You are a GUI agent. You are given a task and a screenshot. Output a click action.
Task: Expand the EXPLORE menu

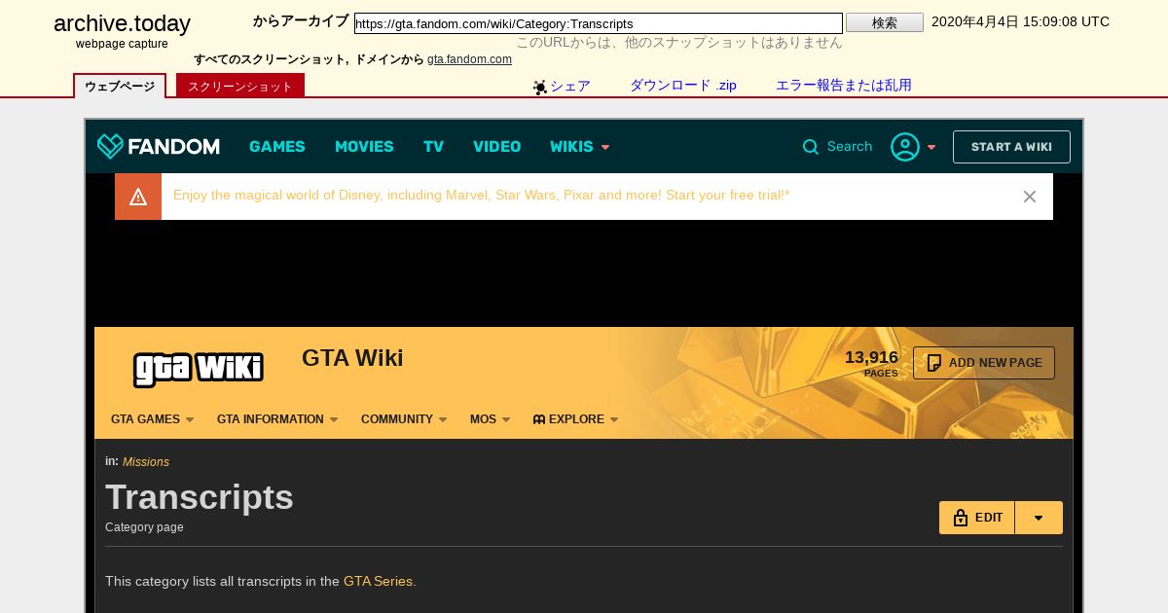click(x=576, y=419)
